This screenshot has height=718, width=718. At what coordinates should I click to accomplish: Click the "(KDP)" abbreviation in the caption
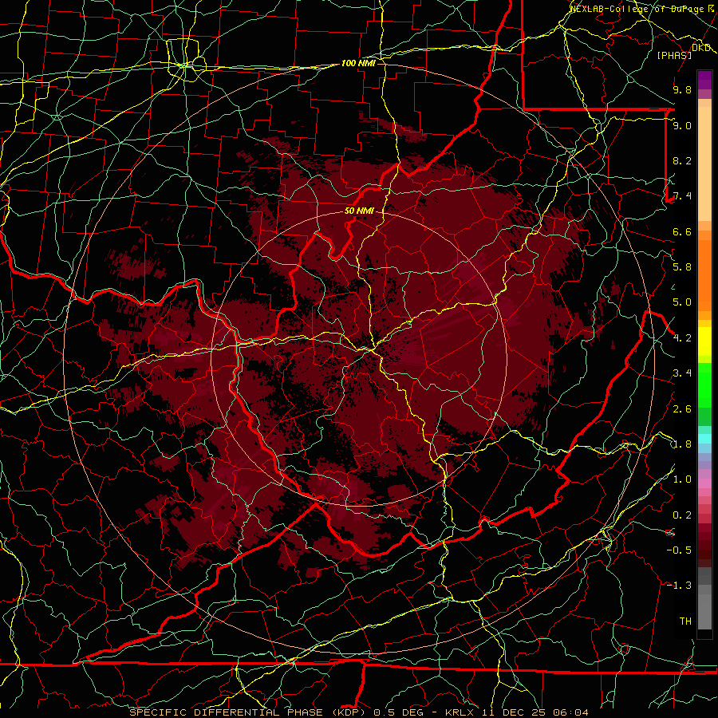(x=350, y=712)
